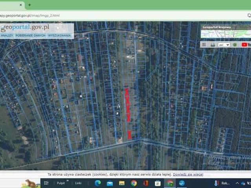Click the Geoportal krajowy overview map
The height and width of the screenshot is (188, 251).
[x=225, y=34]
